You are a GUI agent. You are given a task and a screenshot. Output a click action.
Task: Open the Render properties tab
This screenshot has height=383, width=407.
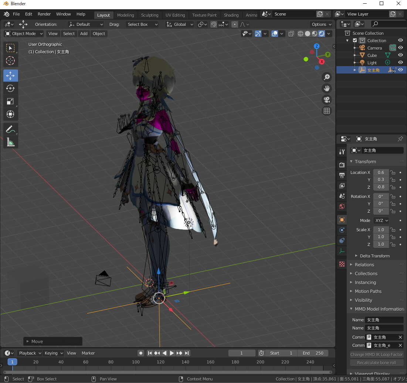click(x=342, y=165)
